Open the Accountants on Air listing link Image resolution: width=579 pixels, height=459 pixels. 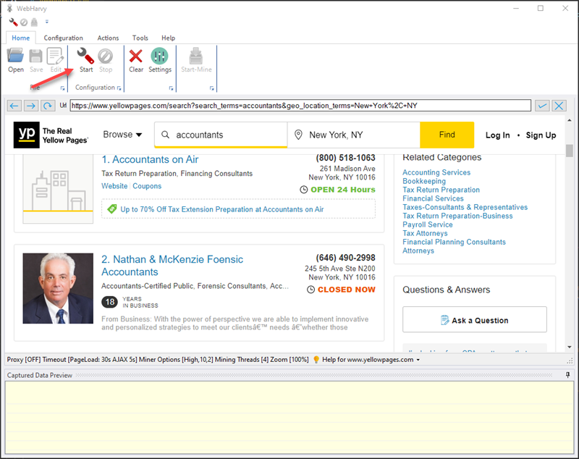click(150, 159)
